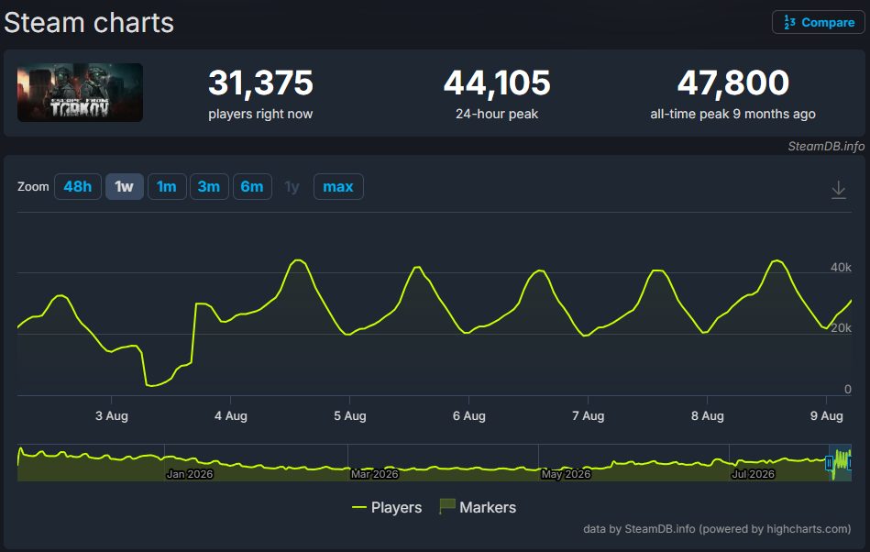Viewport: 870px width, 552px height.
Task: Toggle the Players series in legend
Action: [x=387, y=507]
